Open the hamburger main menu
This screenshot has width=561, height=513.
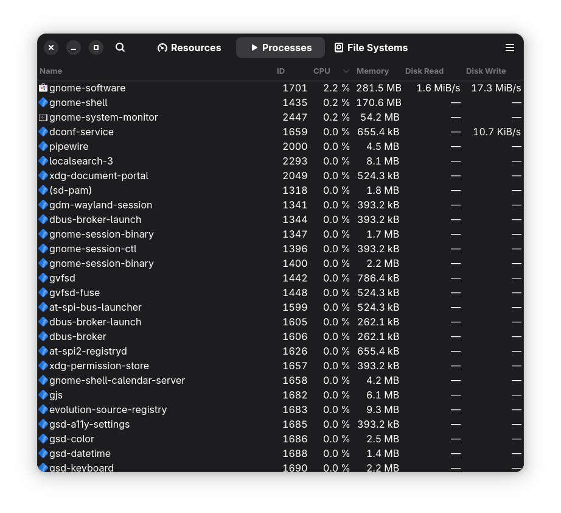[x=509, y=48]
